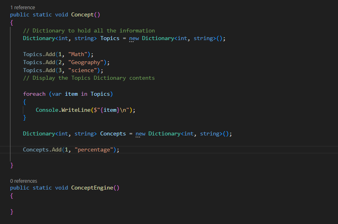Click the Concepts variable in its declaration

(x=113, y=133)
